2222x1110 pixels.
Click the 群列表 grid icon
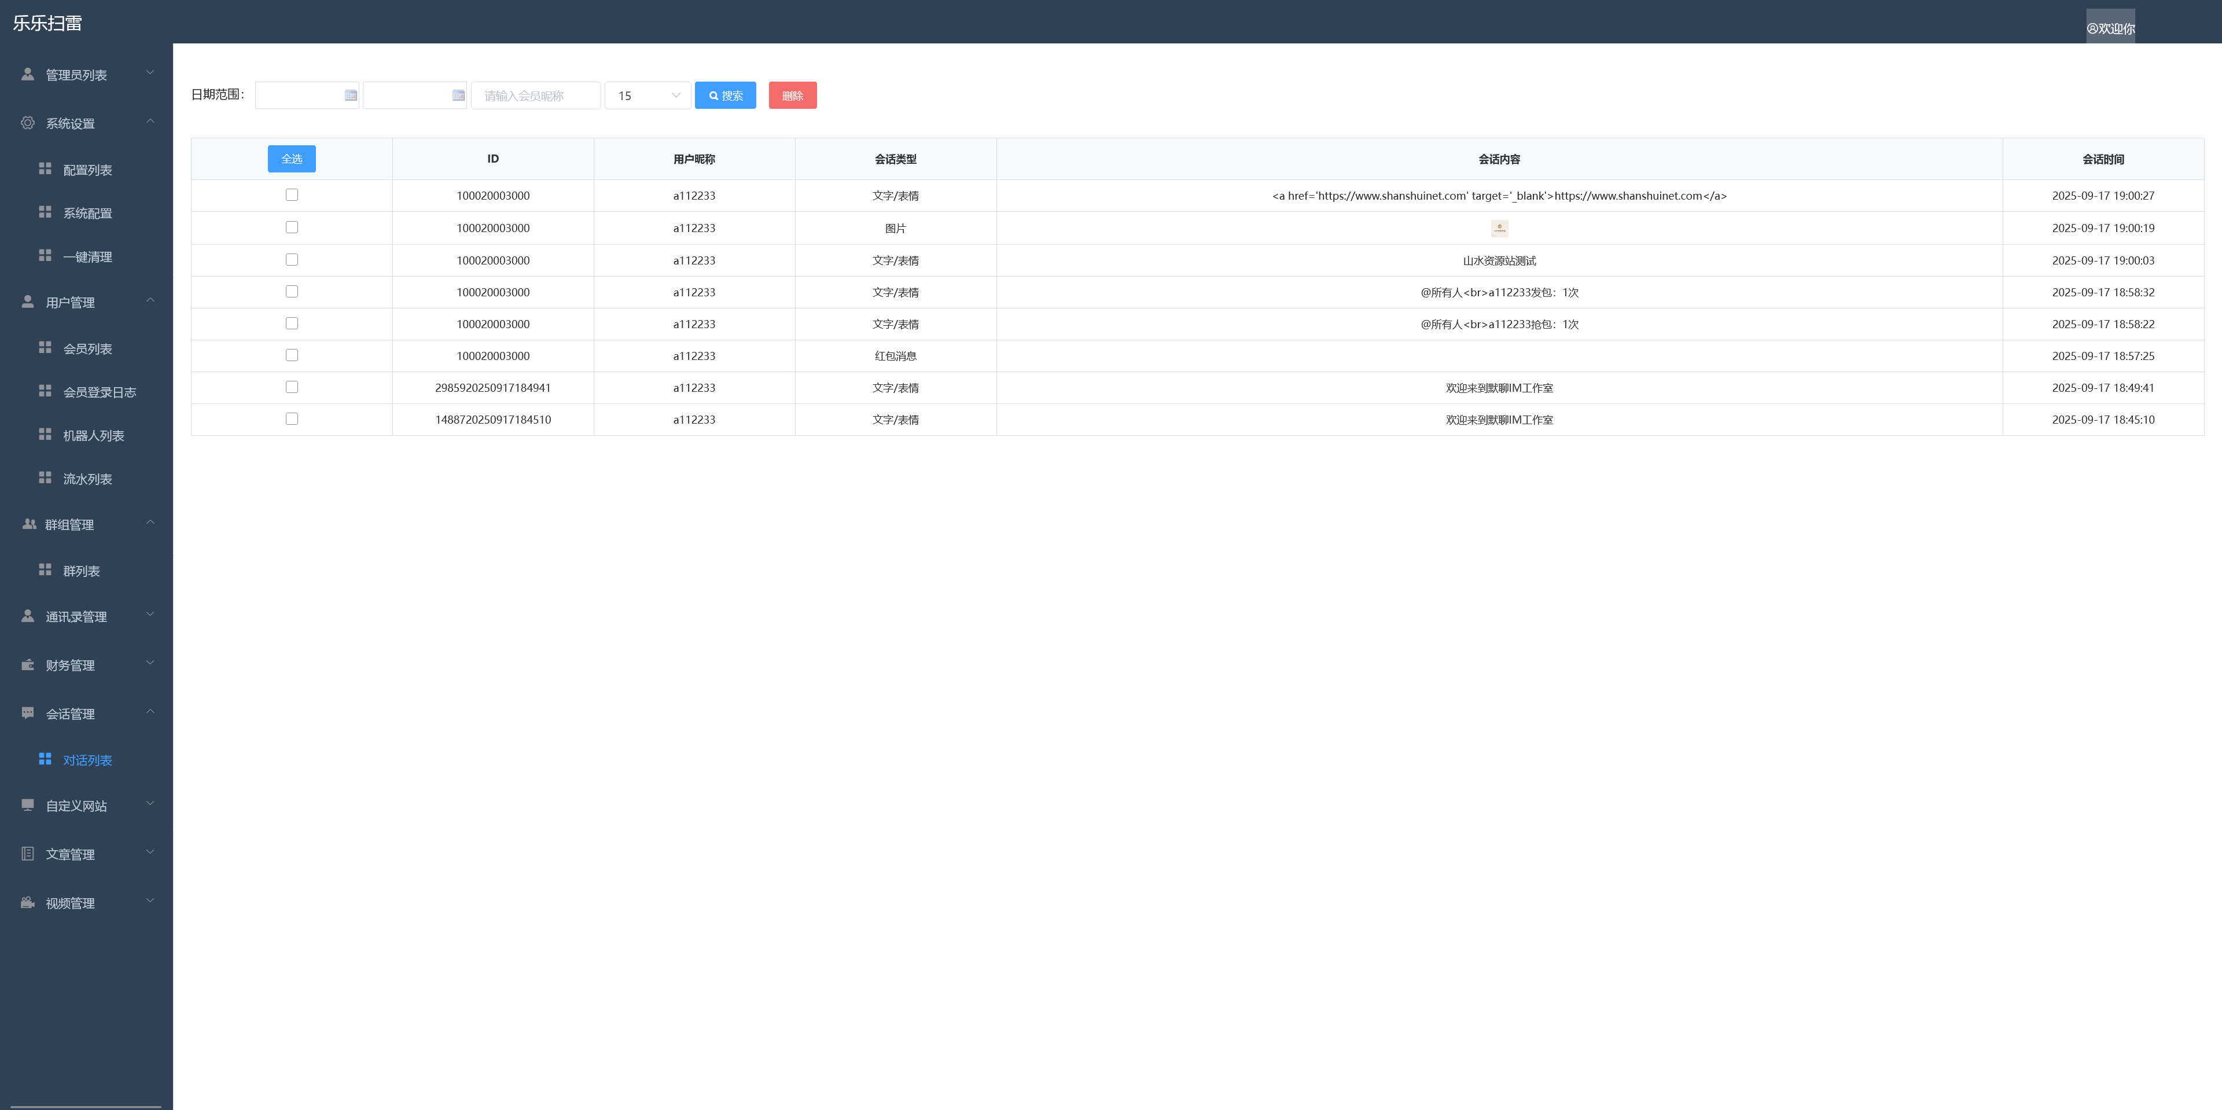tap(45, 570)
